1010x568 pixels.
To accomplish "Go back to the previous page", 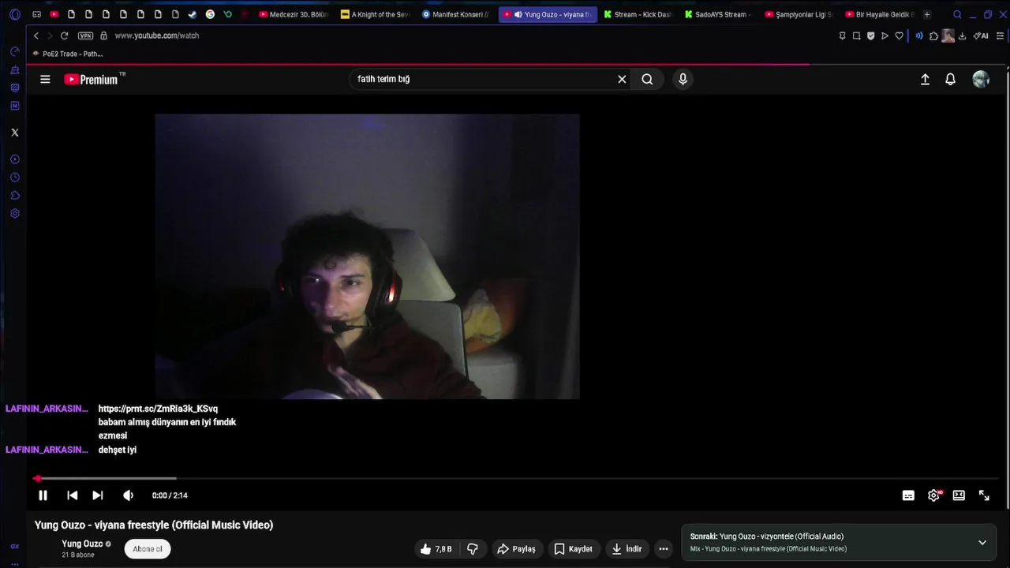I will [x=36, y=35].
